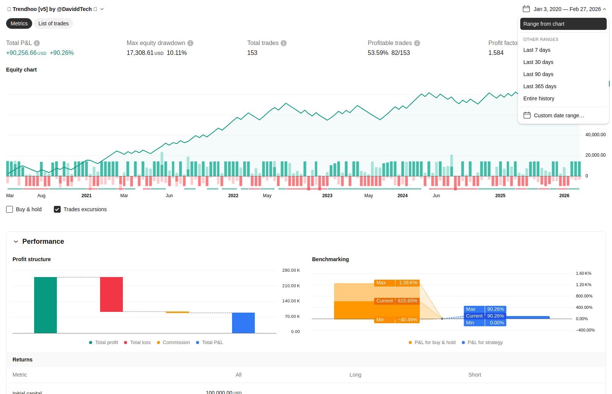The height and width of the screenshot is (394, 612).
Task: Click calendar icon beside the date range
Action: 526,9
